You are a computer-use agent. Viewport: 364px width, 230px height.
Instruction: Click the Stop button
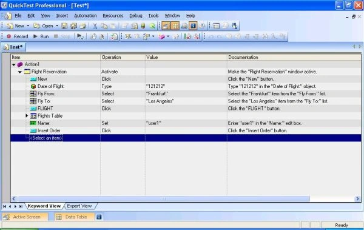click(62, 36)
